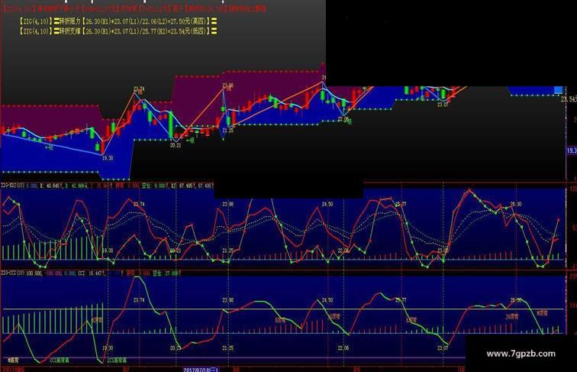The image size is (577, 372).
Task: Select the 21.25 low label on the main chart
Action: tap(228, 131)
